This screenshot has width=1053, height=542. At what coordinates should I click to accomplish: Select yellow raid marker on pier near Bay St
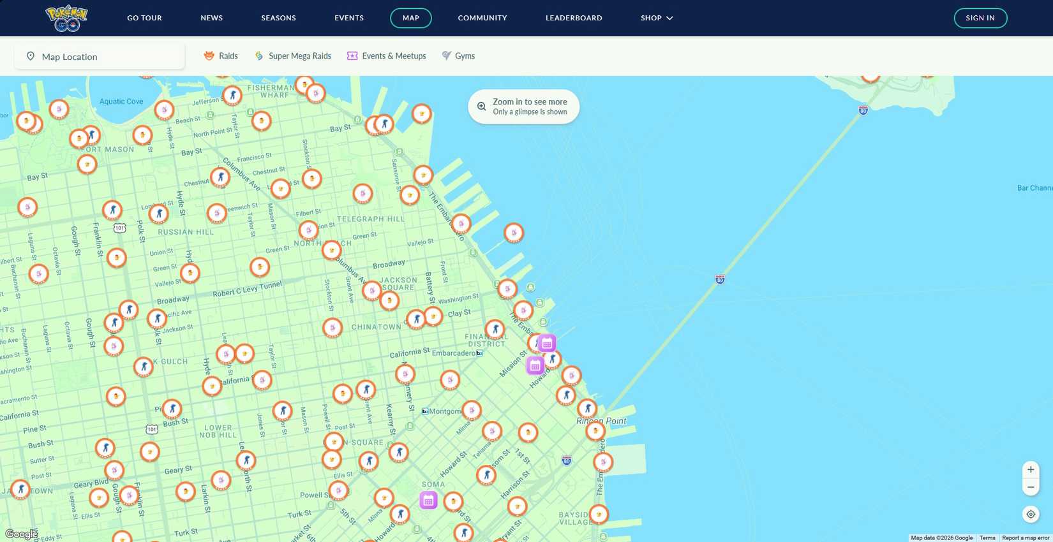pos(422,114)
